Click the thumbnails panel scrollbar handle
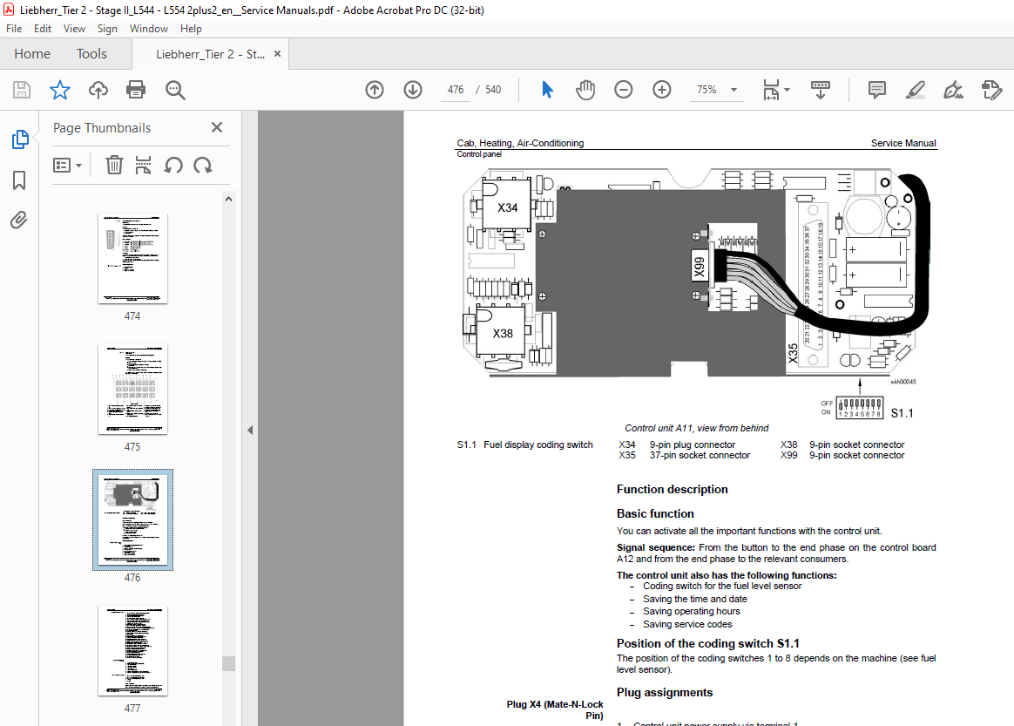The height and width of the screenshot is (726, 1014). pyautogui.click(x=228, y=664)
